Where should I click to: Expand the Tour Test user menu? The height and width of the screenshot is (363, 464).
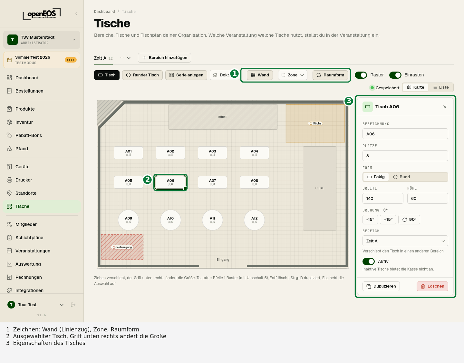(62, 305)
